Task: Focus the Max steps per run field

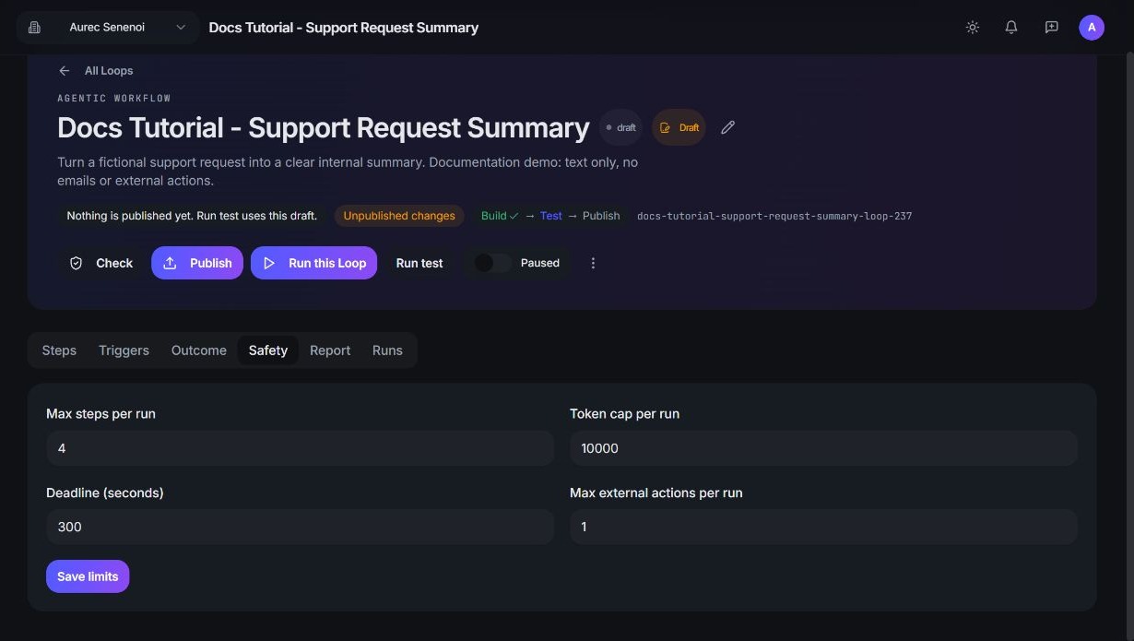Action: (x=300, y=448)
